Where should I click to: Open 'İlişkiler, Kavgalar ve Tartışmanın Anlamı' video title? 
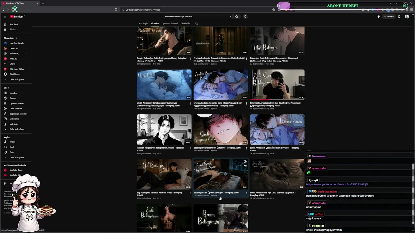[160, 149]
